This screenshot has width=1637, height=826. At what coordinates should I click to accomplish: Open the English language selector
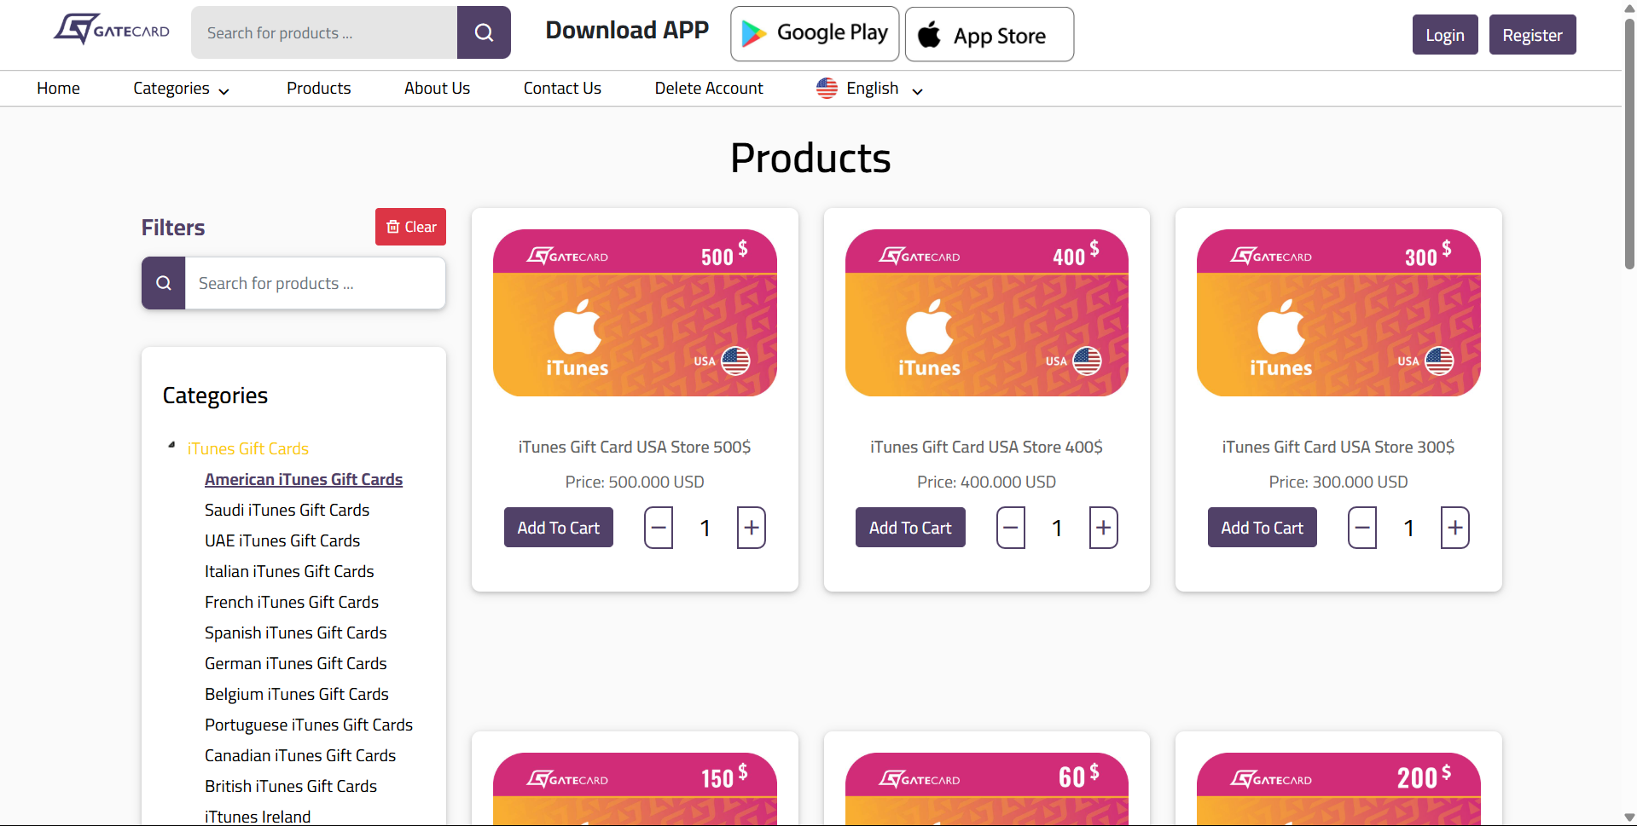coord(869,89)
